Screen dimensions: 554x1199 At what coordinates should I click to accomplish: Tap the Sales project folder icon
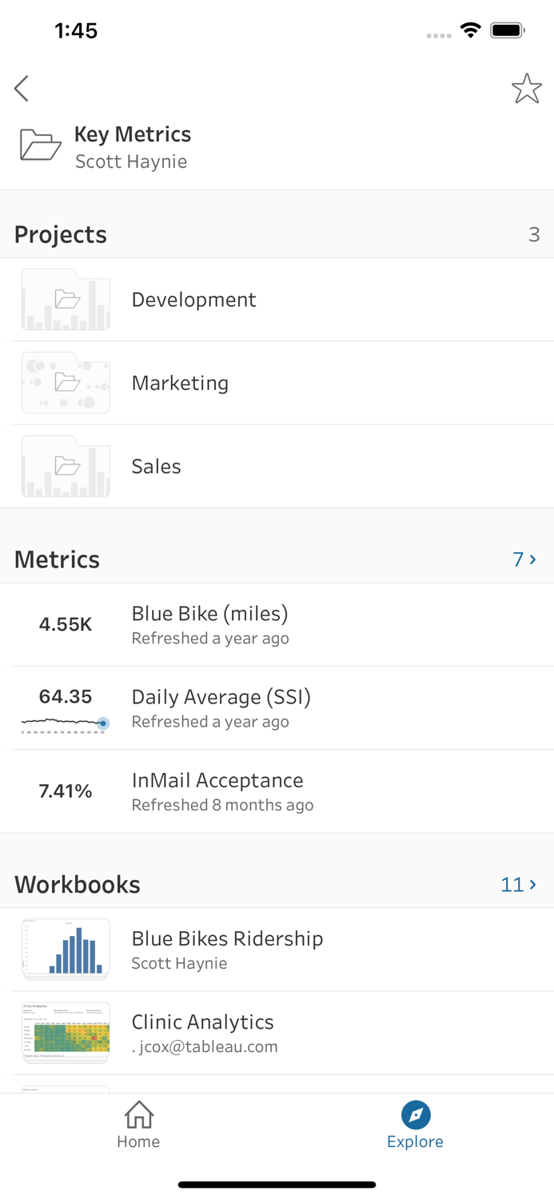(66, 466)
